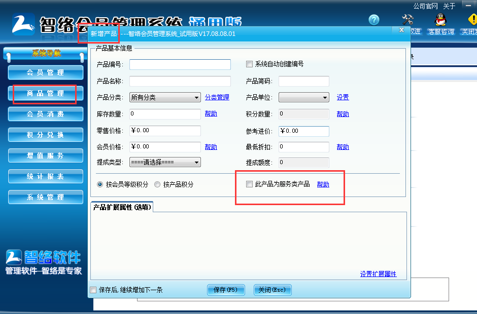Click the blue help question mark icon

point(374,20)
